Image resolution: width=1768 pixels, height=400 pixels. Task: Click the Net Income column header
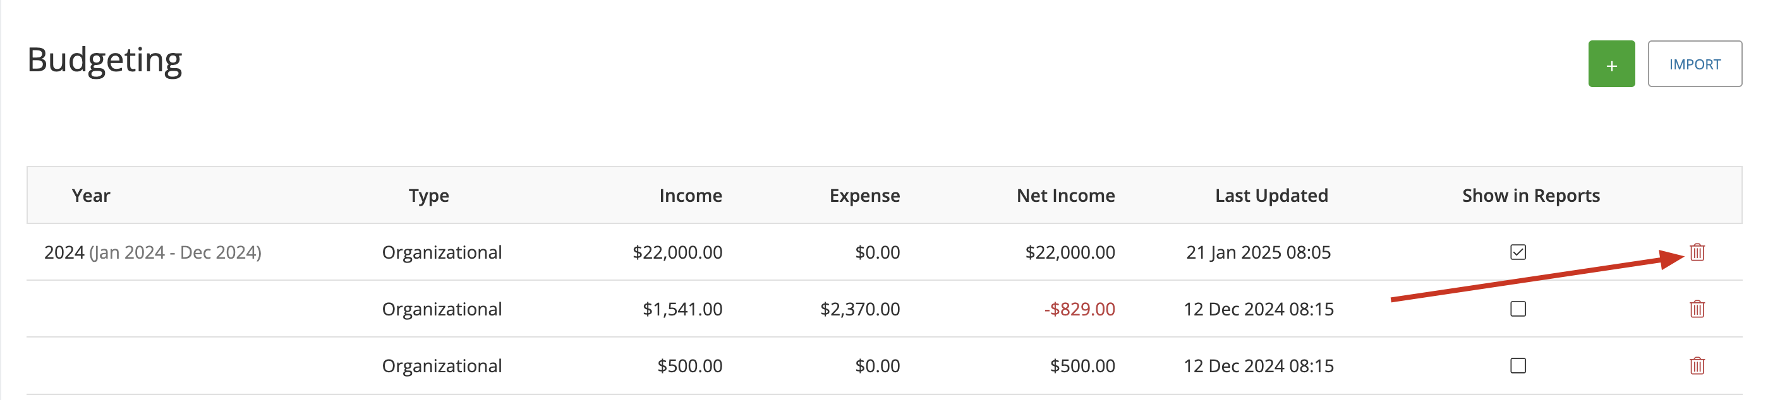(1065, 196)
